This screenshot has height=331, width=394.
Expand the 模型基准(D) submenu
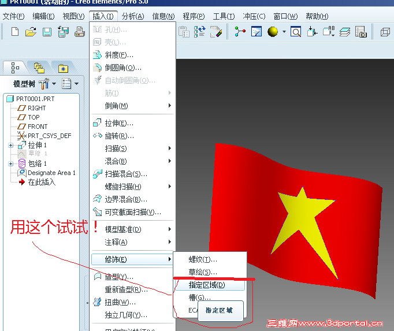coord(133,229)
